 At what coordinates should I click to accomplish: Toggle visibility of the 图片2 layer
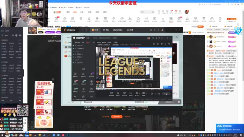click(x=73, y=54)
